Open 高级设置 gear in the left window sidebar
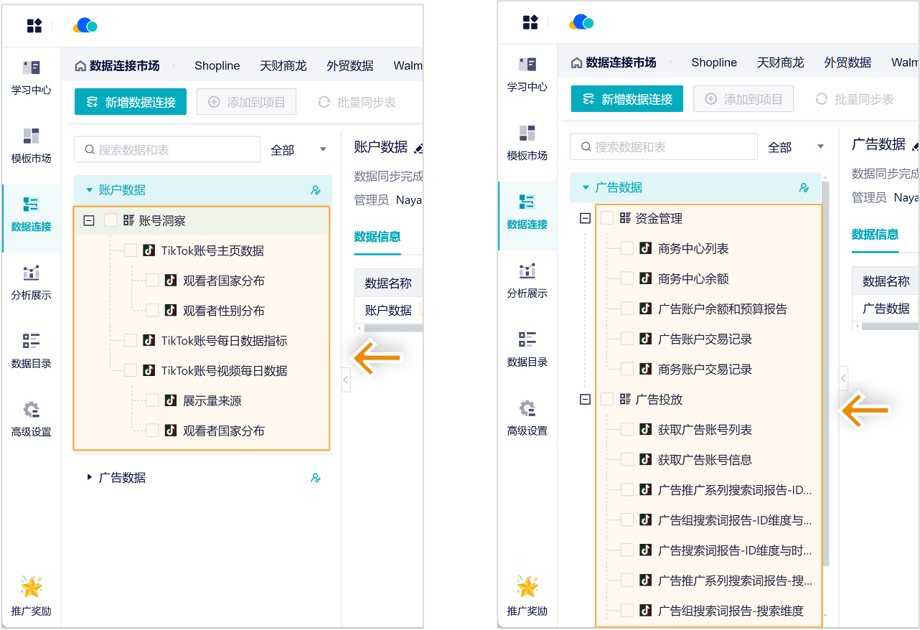Screen dimensions: 920x630 tap(31, 419)
